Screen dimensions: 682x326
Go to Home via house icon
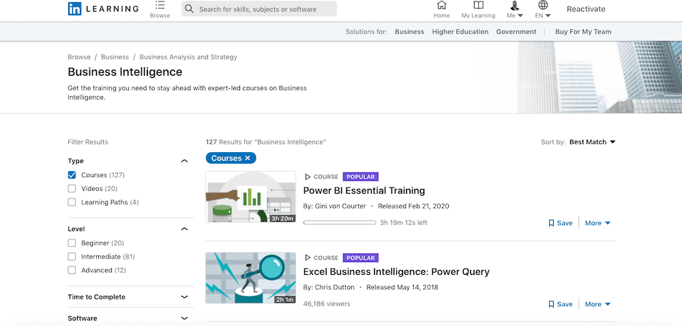pyautogui.click(x=441, y=5)
